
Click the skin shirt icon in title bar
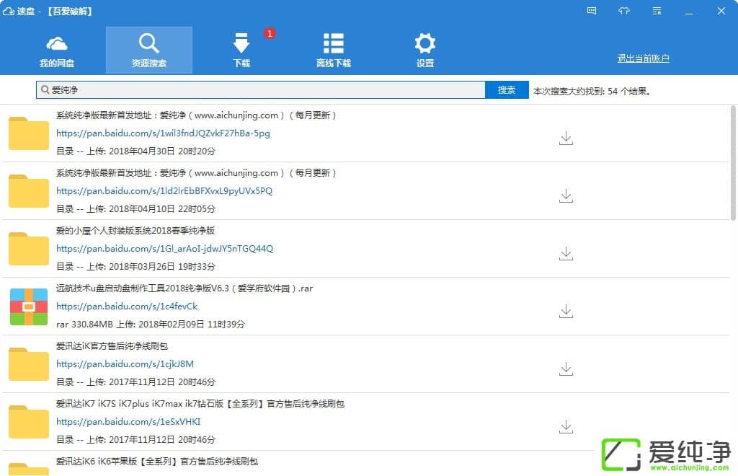click(624, 11)
